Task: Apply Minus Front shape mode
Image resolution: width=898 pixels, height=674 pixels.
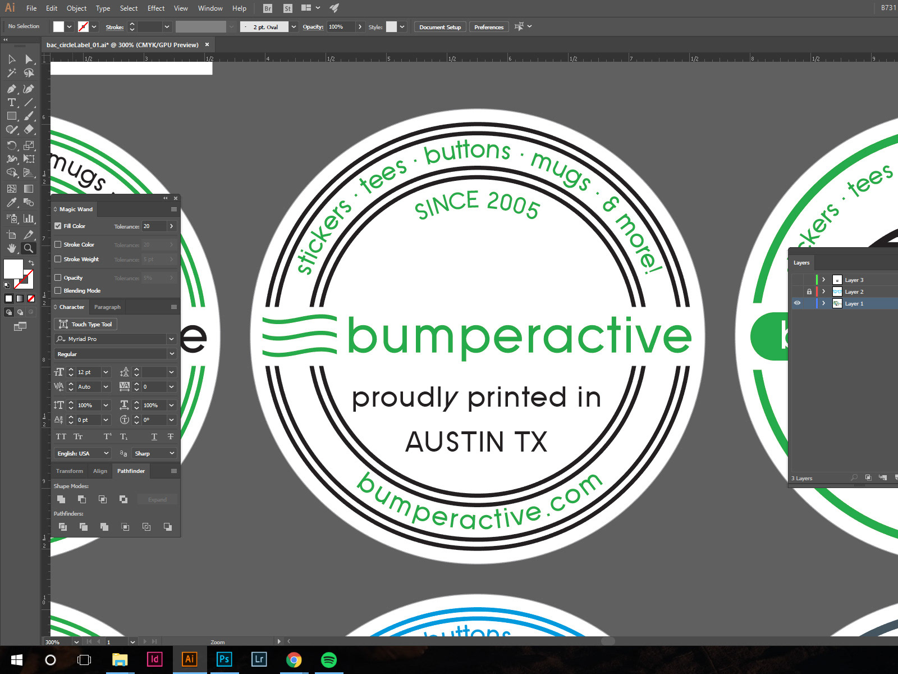Action: pos(82,499)
